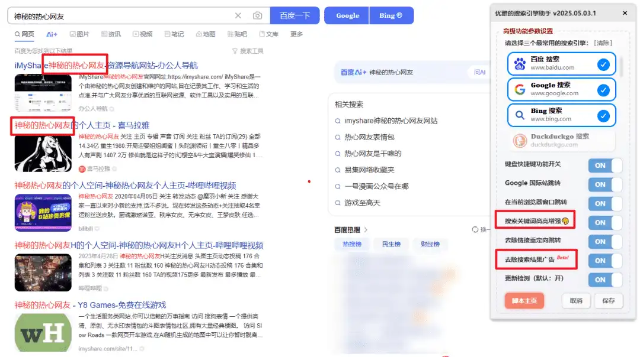Open image search via the camera icon

point(257,16)
